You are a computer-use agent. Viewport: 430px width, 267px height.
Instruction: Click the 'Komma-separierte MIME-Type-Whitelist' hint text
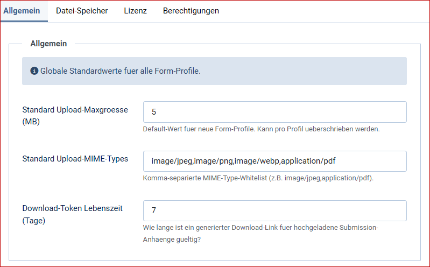pos(258,178)
